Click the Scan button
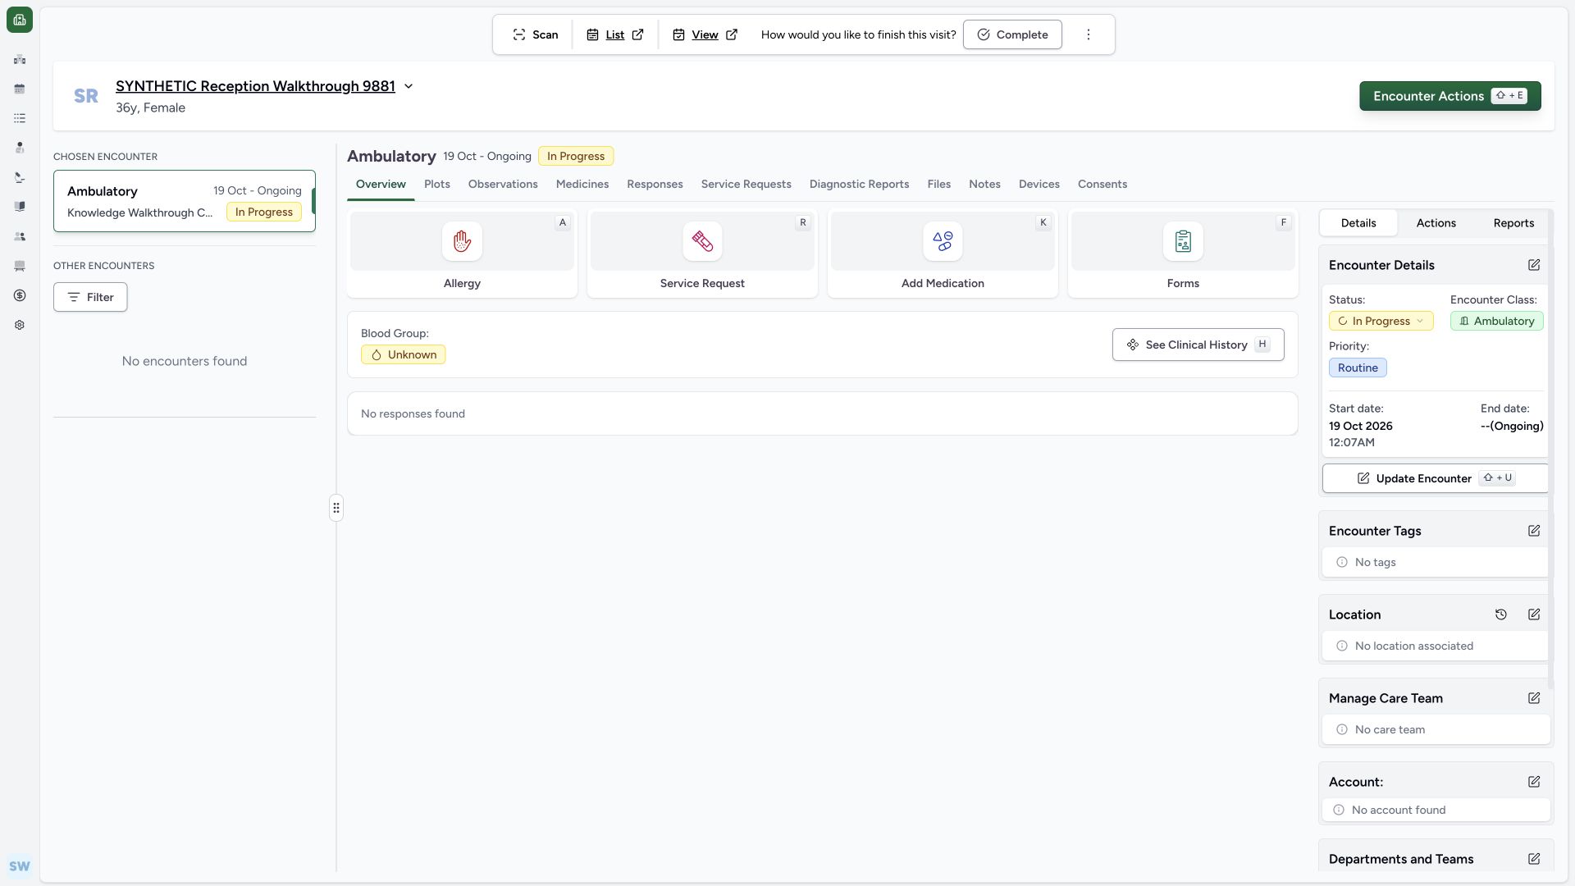Screen dimensions: 1575x886 click(x=535, y=34)
